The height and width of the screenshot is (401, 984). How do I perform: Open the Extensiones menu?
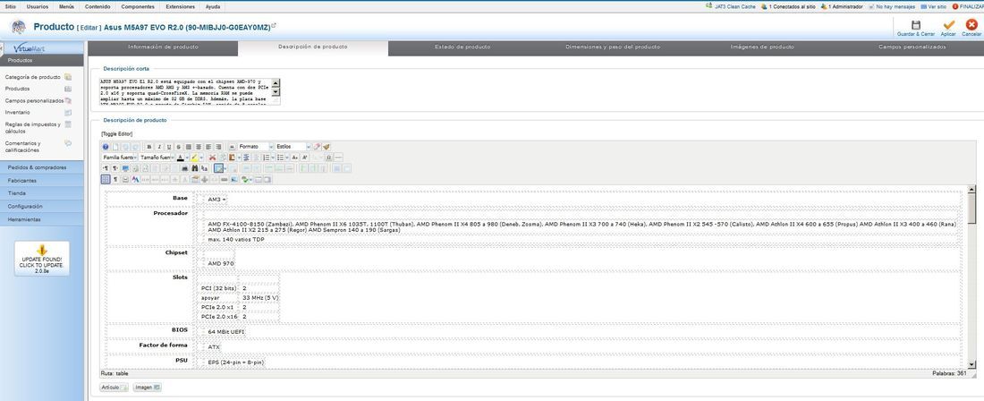tap(180, 6)
